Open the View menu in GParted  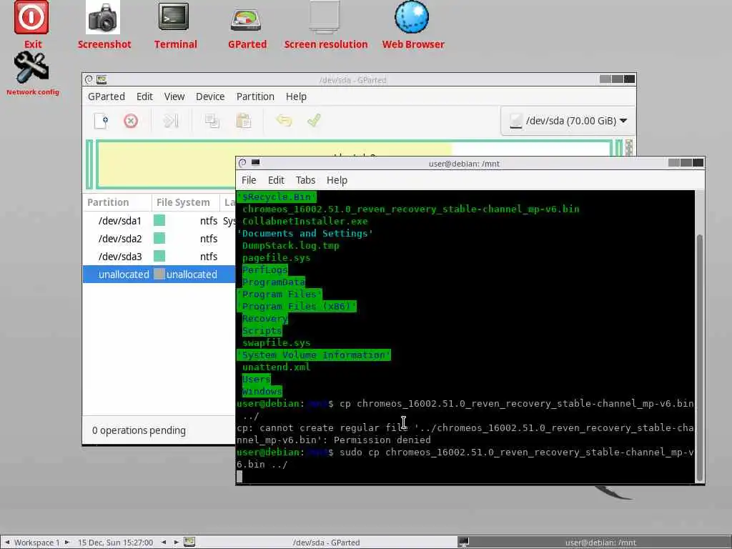(174, 97)
